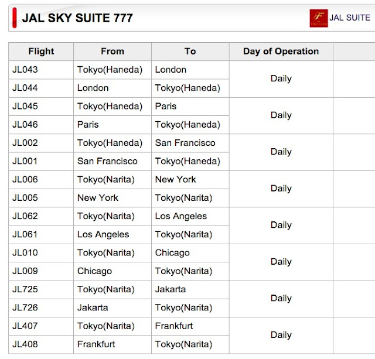The height and width of the screenshot is (359, 375).
Task: Select flight number JL043
Action: tap(25, 70)
